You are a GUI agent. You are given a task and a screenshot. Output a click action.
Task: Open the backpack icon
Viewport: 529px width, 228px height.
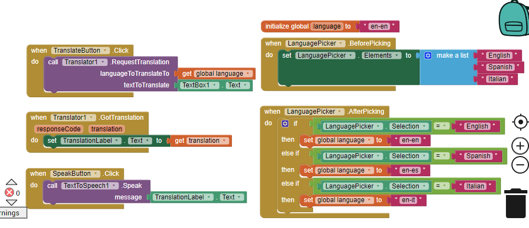[513, 19]
